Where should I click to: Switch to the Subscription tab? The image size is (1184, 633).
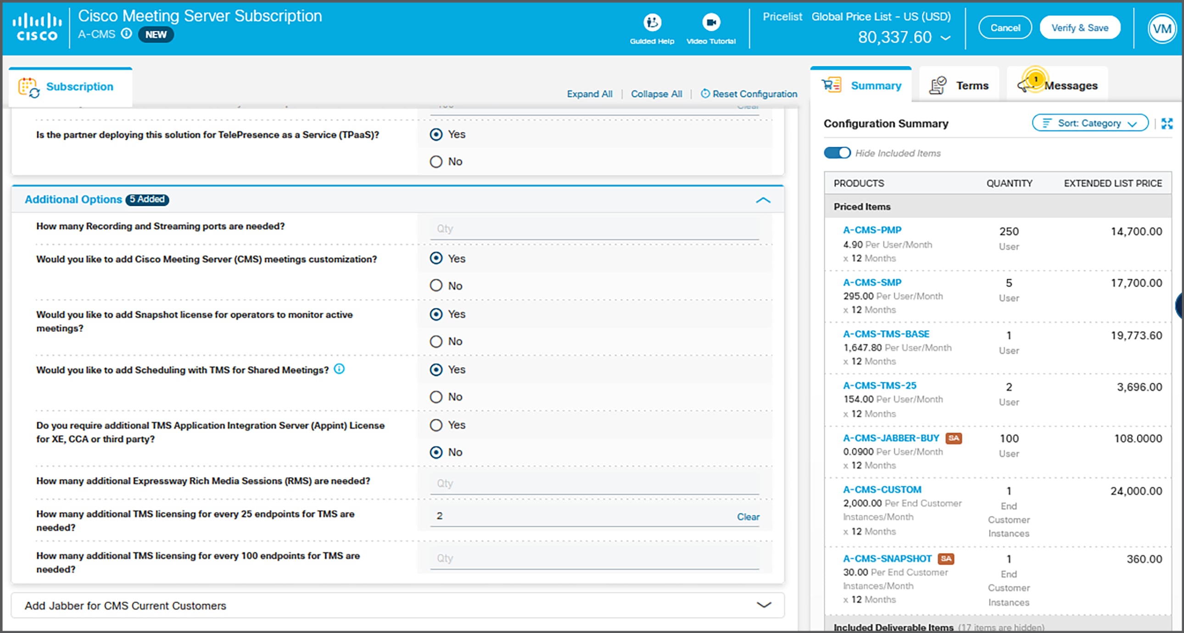coord(70,87)
